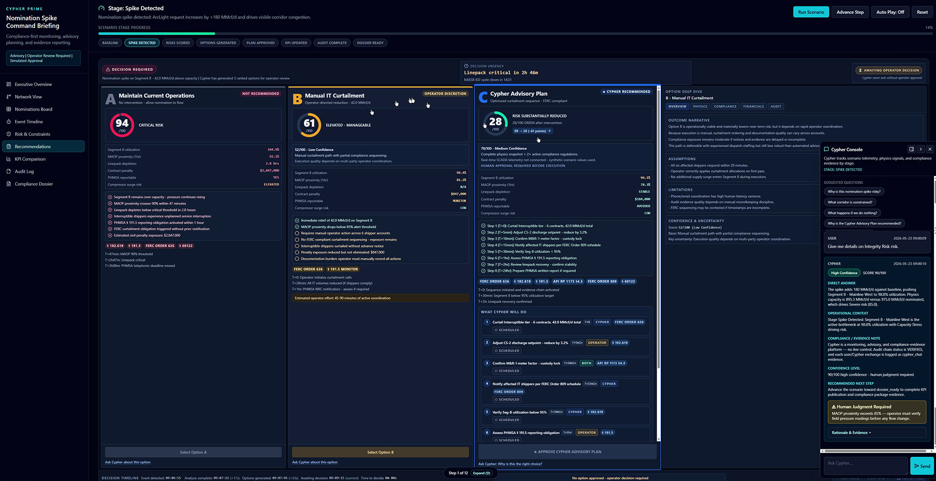This screenshot has width=936, height=481.
Task: Toggle 'No FERC-compliant curtailment sequencing' circle
Action: point(297,239)
